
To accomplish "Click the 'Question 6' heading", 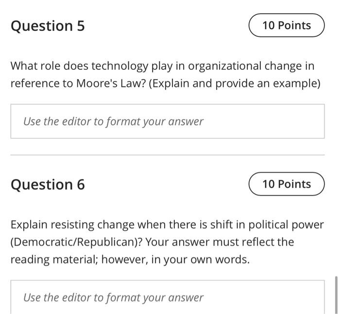I will [48, 184].
